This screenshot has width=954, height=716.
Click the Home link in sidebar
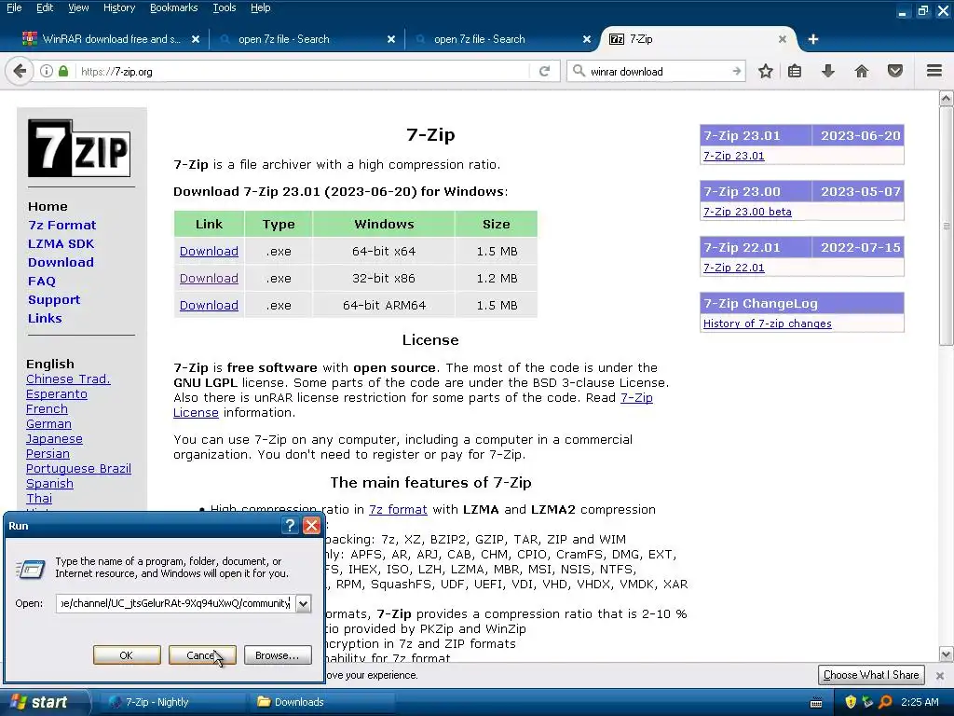(48, 206)
